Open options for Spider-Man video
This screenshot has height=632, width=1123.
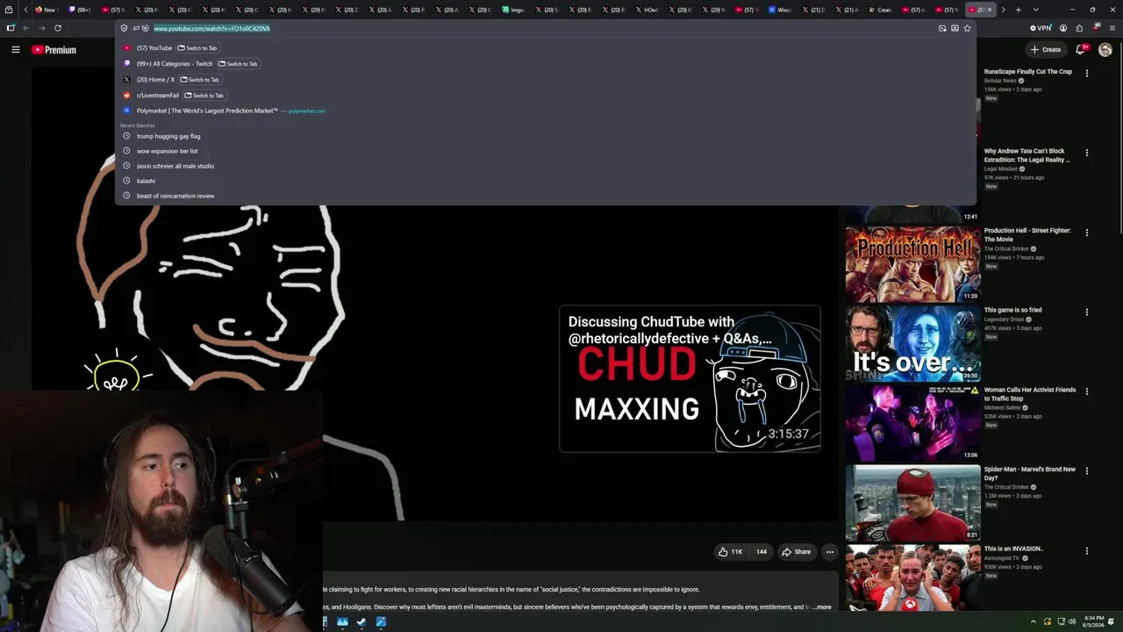pos(1086,471)
